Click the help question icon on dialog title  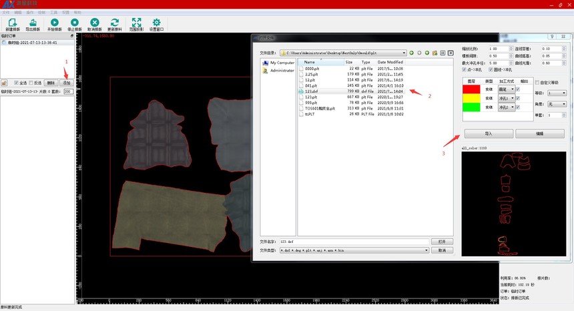pos(552,37)
